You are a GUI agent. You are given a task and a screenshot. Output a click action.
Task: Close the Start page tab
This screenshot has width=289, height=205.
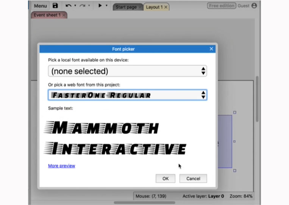coord(140,7)
